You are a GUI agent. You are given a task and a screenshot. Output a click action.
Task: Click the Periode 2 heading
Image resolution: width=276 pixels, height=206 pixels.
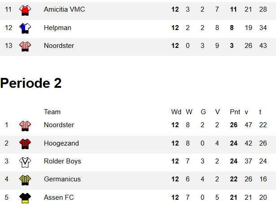point(31,83)
